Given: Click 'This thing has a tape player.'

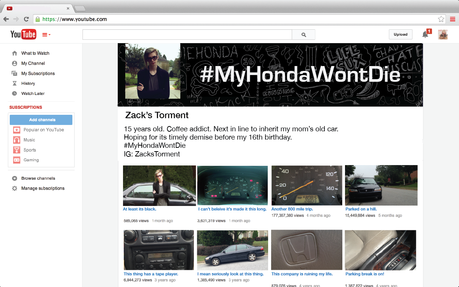Looking at the screenshot, I should [151, 274].
